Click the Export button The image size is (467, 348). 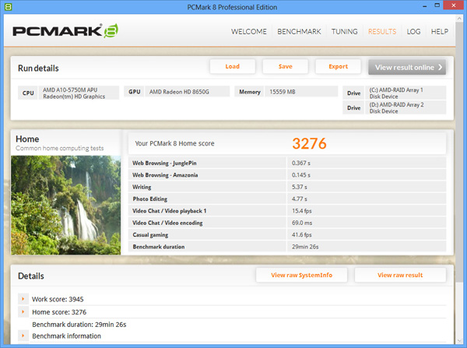coord(338,66)
